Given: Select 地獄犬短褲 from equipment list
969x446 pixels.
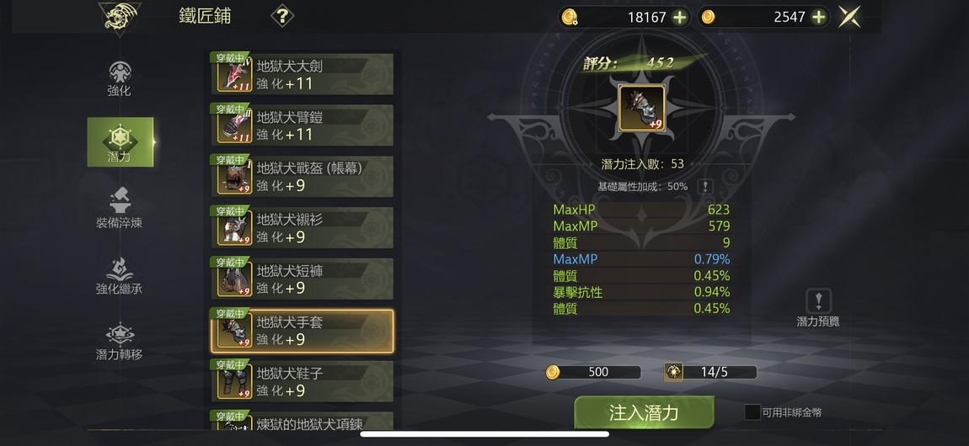Looking at the screenshot, I should click(302, 279).
